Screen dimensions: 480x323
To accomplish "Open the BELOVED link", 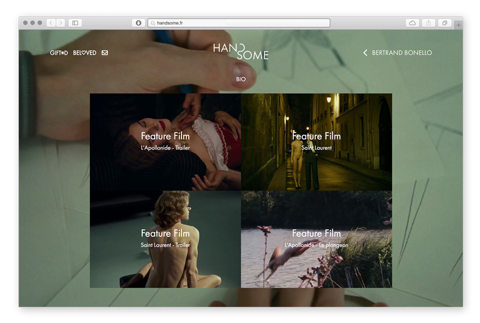I will [85, 53].
